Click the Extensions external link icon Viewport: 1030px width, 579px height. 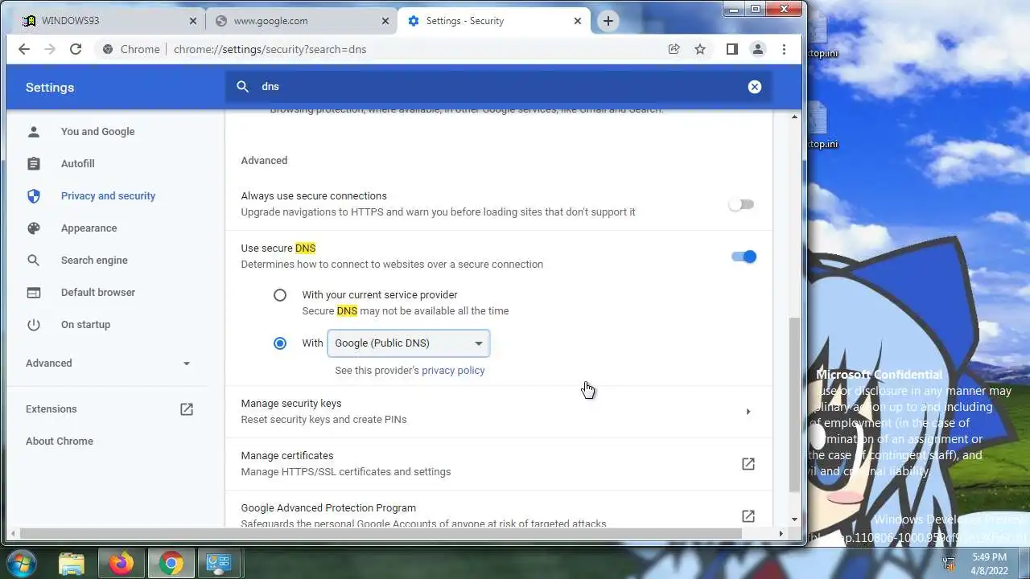(187, 409)
